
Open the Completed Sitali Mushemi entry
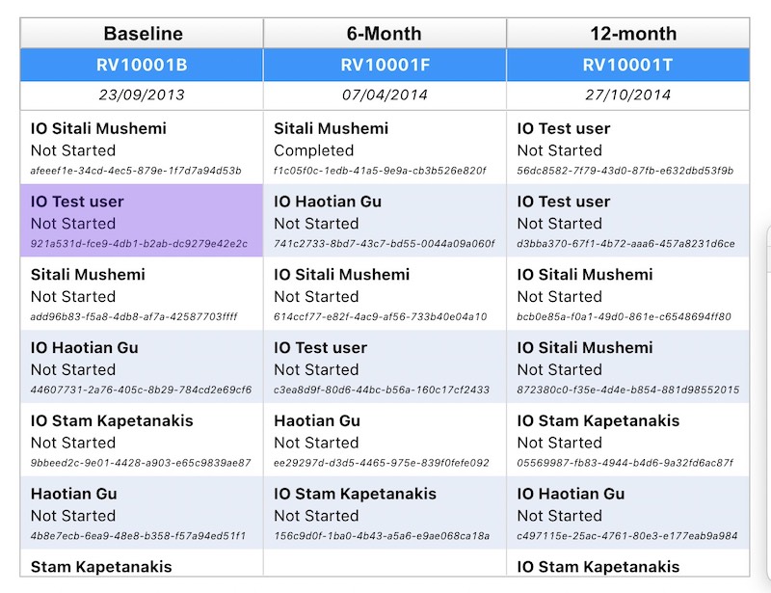pyautogui.click(x=385, y=148)
